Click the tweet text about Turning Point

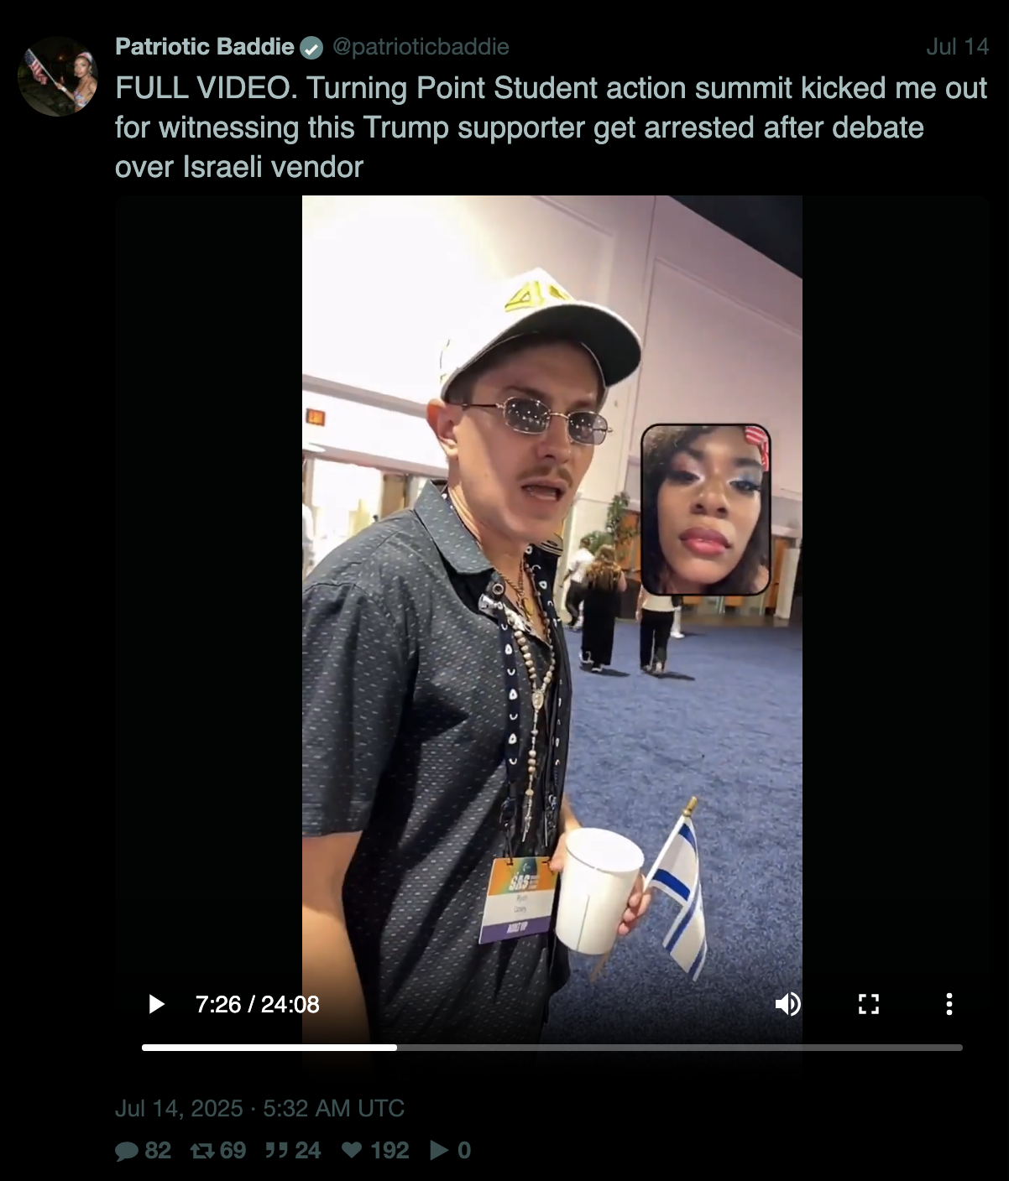click(551, 127)
